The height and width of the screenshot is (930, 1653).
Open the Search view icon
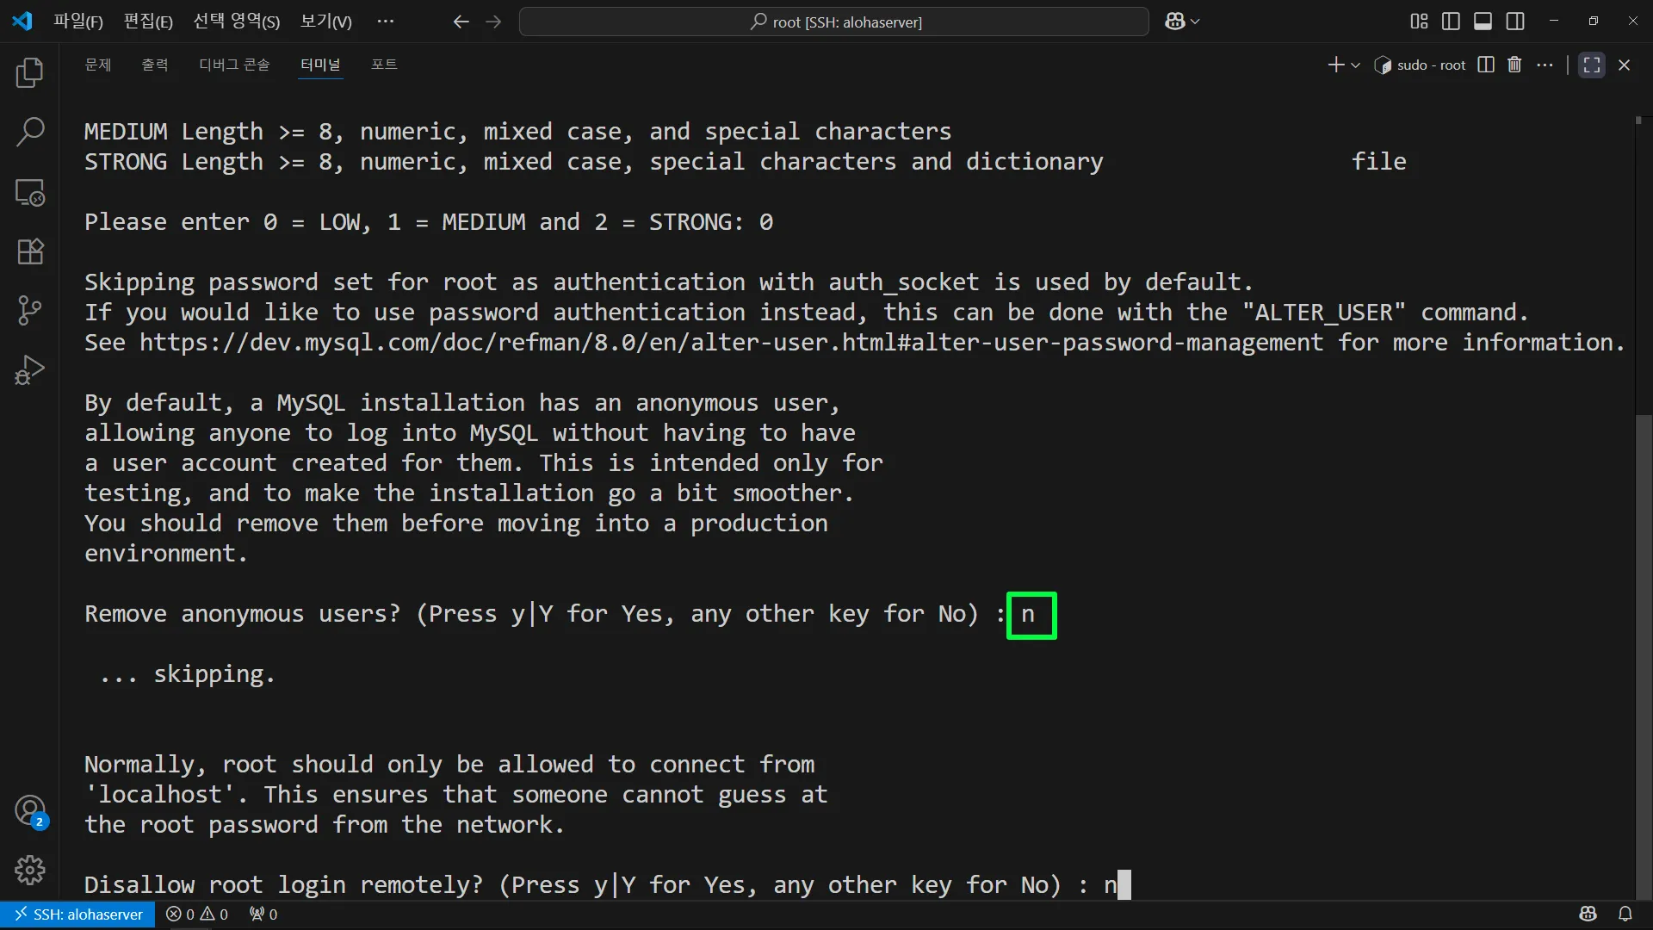pos(30,132)
